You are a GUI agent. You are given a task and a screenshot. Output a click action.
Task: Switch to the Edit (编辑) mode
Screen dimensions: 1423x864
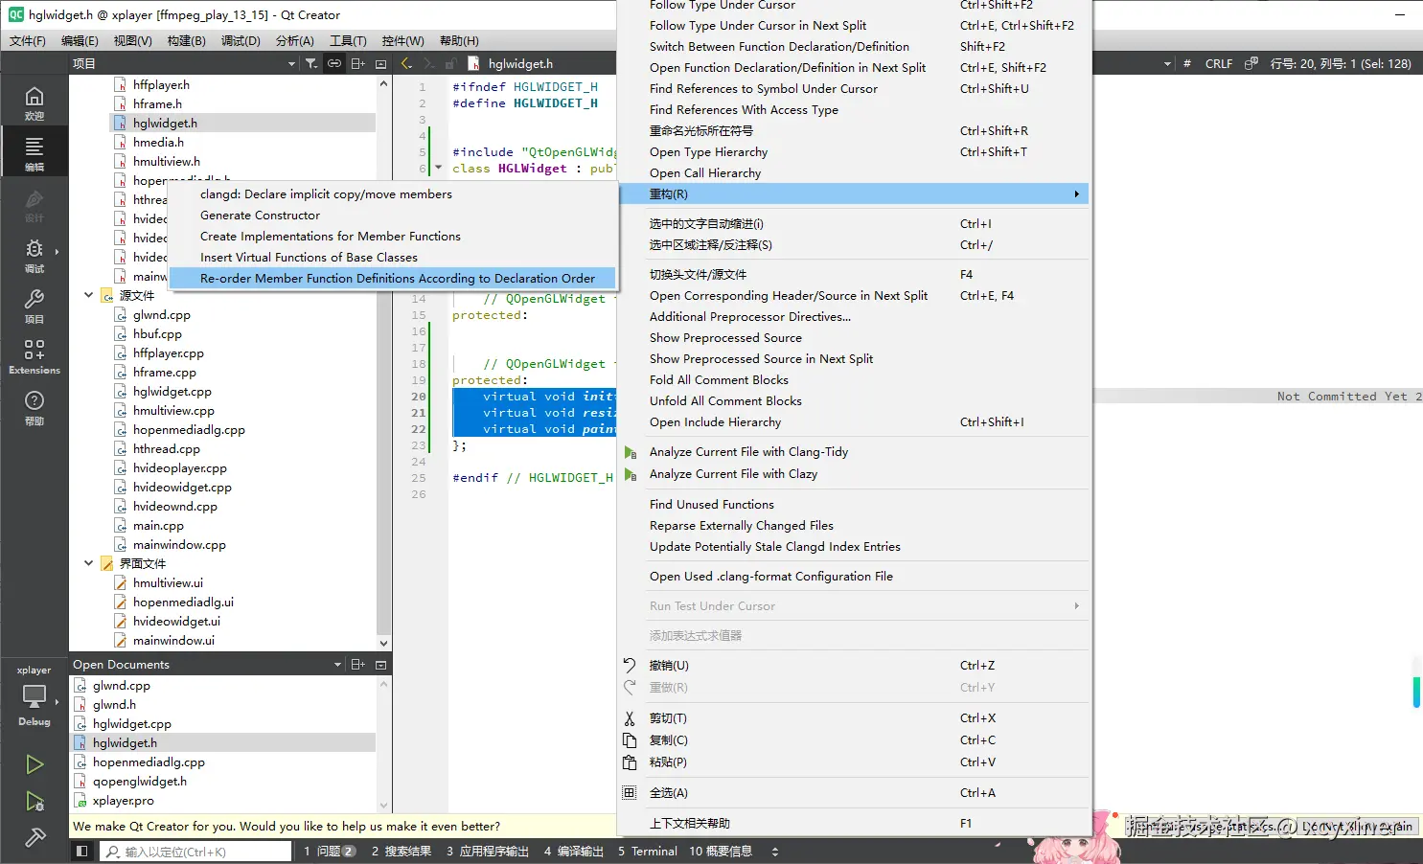click(34, 152)
